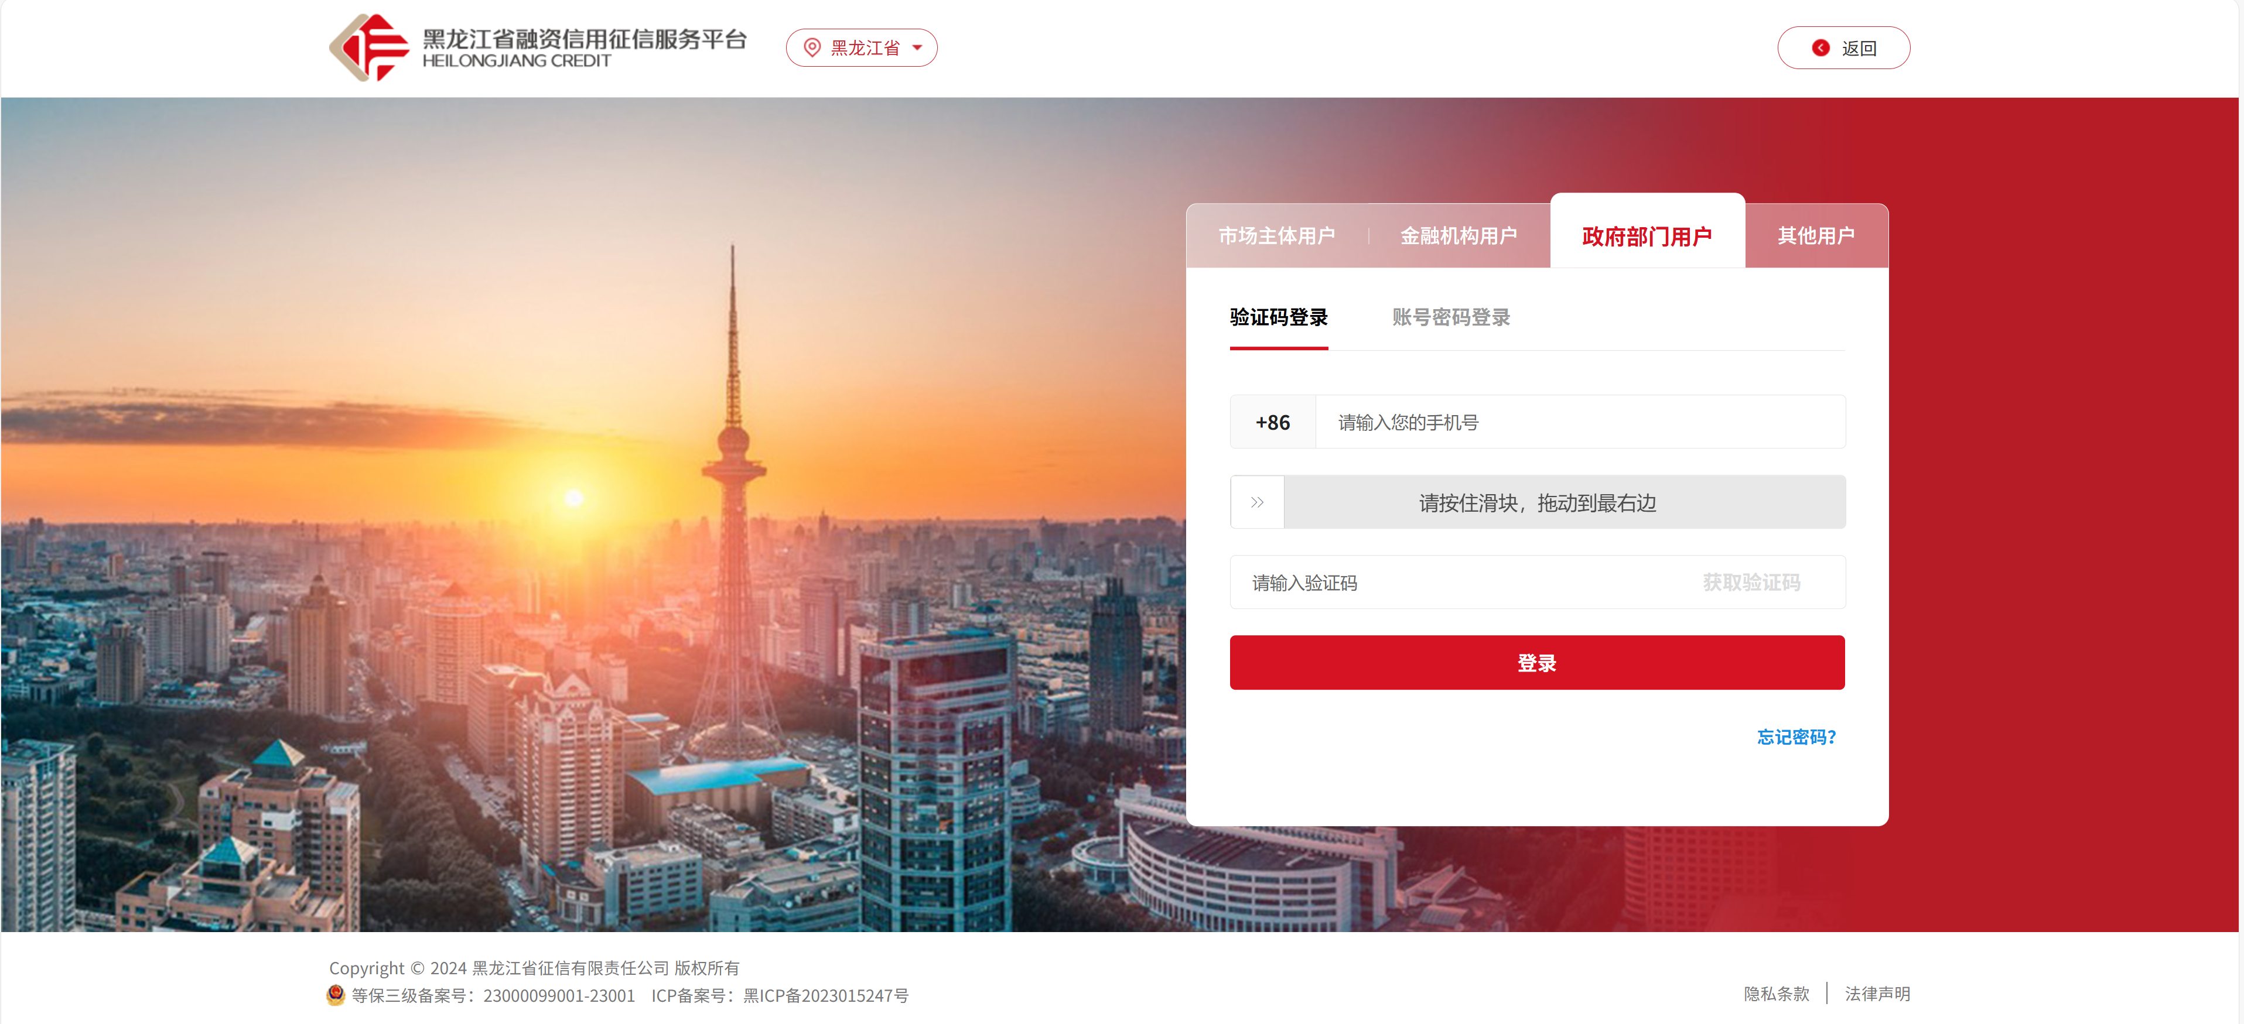Switch to the 金融机构用户 tab
Viewport: 2244px width, 1024px height.
click(x=1459, y=236)
